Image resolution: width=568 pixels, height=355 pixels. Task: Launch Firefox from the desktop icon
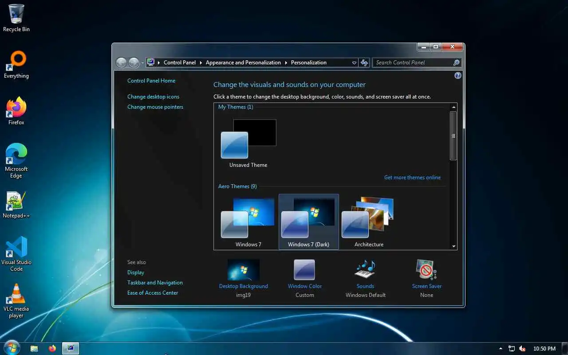(16, 111)
